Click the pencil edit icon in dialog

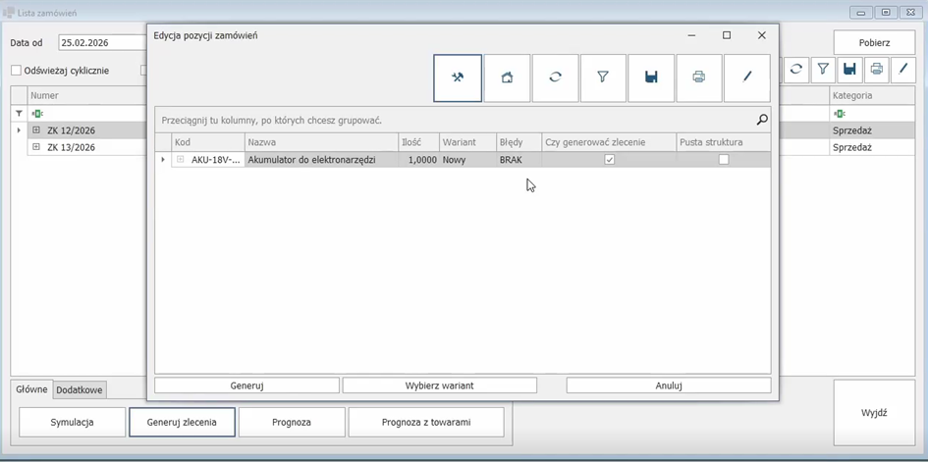746,77
